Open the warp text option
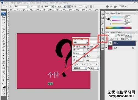The width and height of the screenshot is (138, 100). [x=86, y=7]
